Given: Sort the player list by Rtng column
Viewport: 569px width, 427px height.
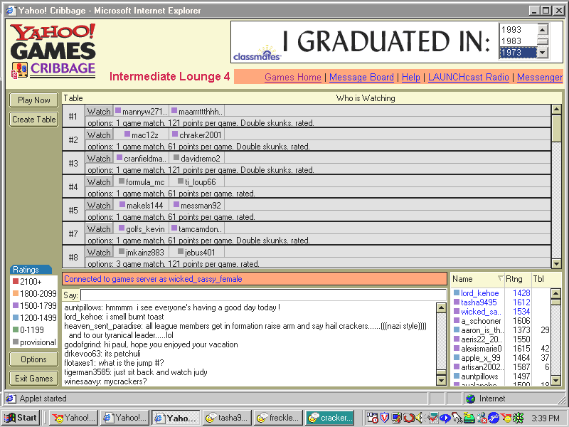Looking at the screenshot, I should 519,279.
